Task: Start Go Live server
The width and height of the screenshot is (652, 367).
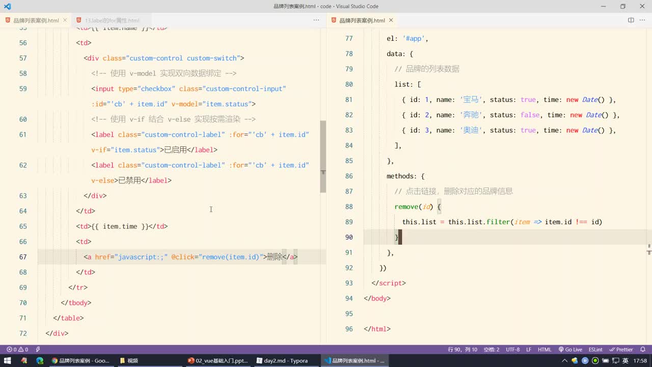Action: 570,350
